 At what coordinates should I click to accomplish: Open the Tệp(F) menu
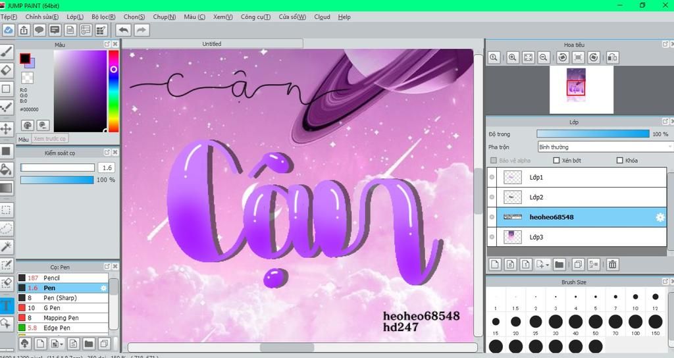(x=9, y=16)
